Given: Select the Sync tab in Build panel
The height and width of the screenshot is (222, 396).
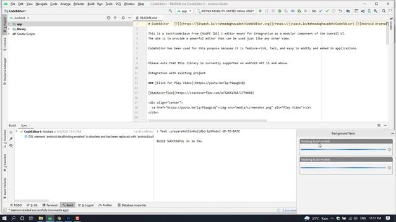Looking at the screenshot, I should coord(24,125).
